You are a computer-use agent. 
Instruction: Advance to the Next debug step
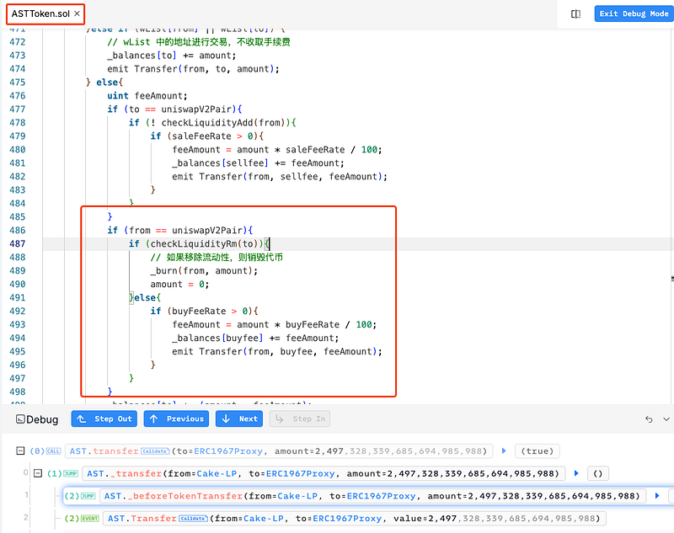[x=238, y=418]
